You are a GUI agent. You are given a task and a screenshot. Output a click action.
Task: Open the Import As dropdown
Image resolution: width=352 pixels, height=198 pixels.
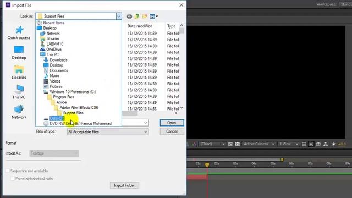tap(54, 153)
